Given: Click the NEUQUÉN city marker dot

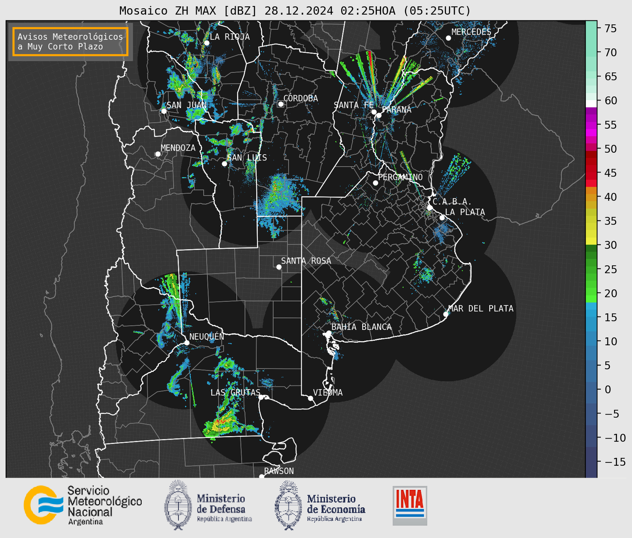Looking at the screenshot, I should pyautogui.click(x=187, y=342).
